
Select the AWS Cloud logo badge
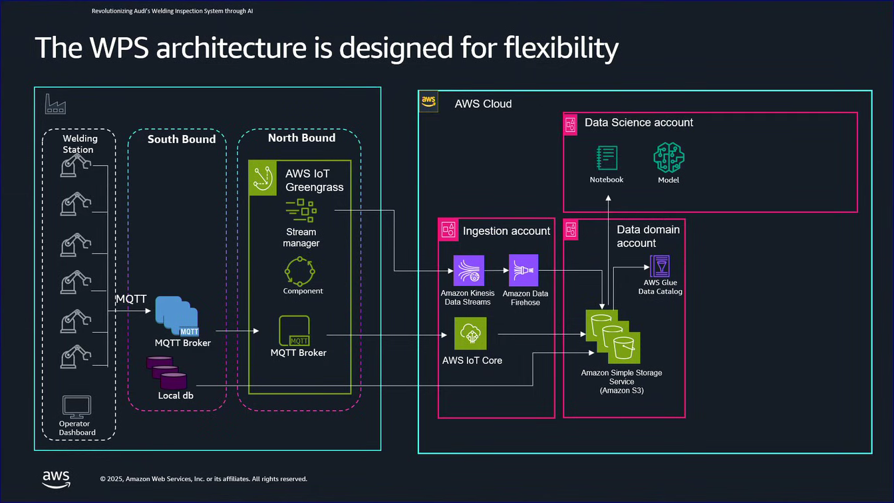429,101
